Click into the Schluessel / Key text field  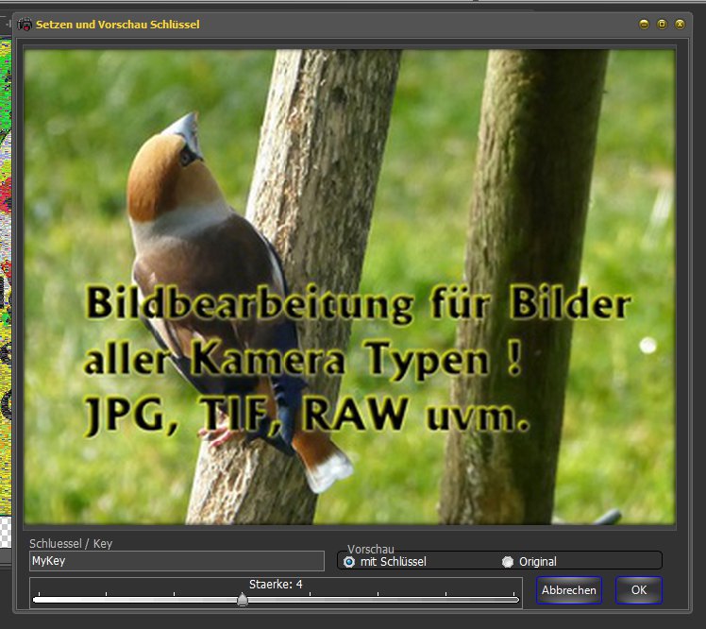pyautogui.click(x=176, y=561)
